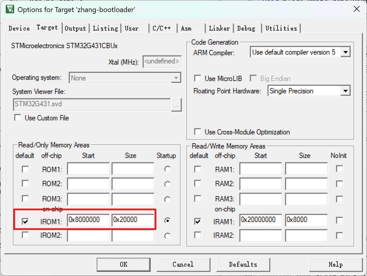Open the Listing tab
The image size is (367, 276).
[x=105, y=28]
